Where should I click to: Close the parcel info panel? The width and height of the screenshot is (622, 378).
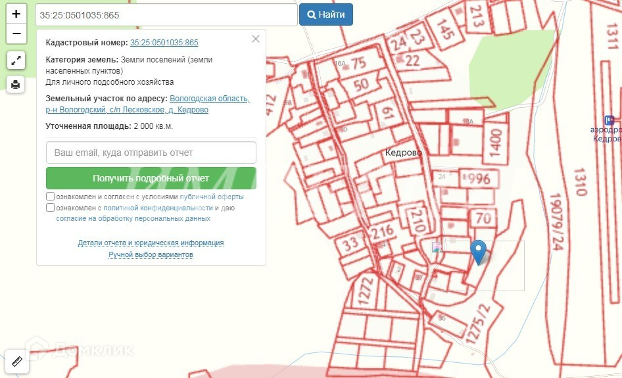[256, 39]
